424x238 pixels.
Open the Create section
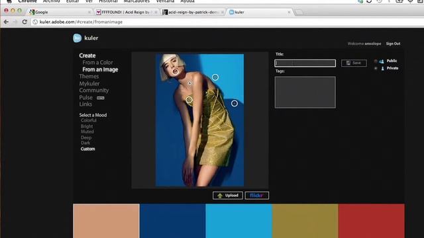point(87,56)
